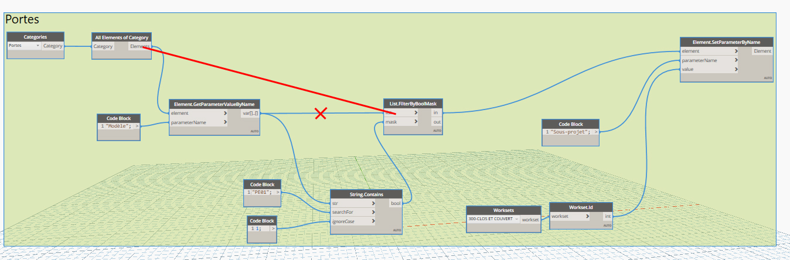
Task: Click the "PE01" code block output arrow
Action: point(278,192)
